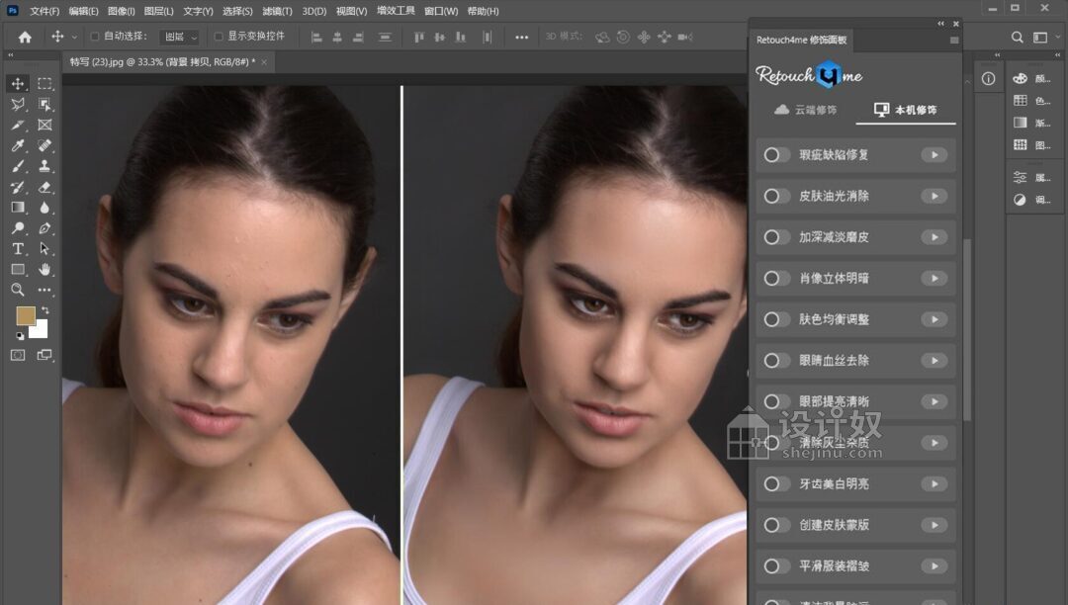Toggle 眼睛血丝去除 switch
Image resolution: width=1068 pixels, height=605 pixels.
[x=776, y=361]
